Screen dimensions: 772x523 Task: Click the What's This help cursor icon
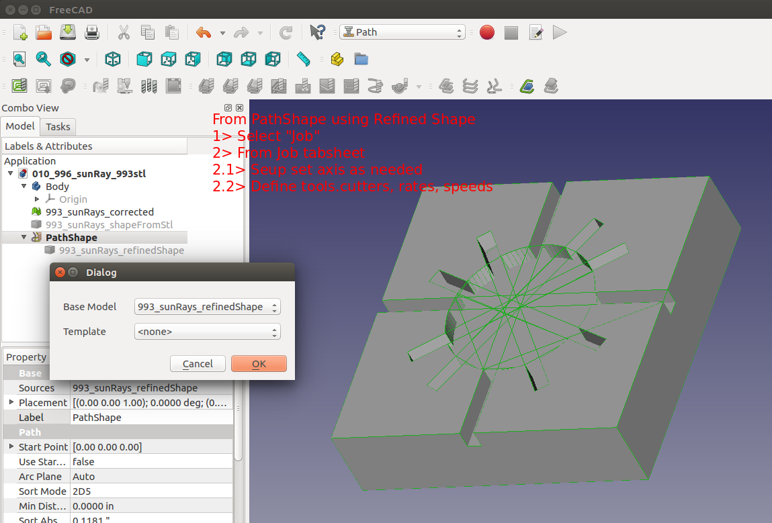click(x=317, y=32)
